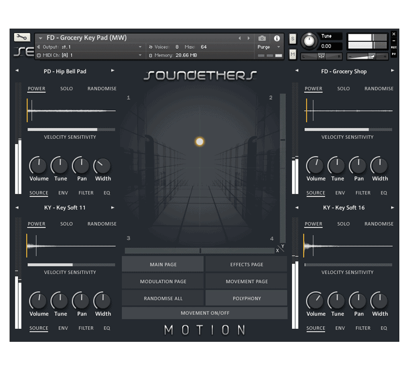Toggle POWER on Hip Bell Pad layer
The height and width of the screenshot is (367, 410).
[x=37, y=89]
